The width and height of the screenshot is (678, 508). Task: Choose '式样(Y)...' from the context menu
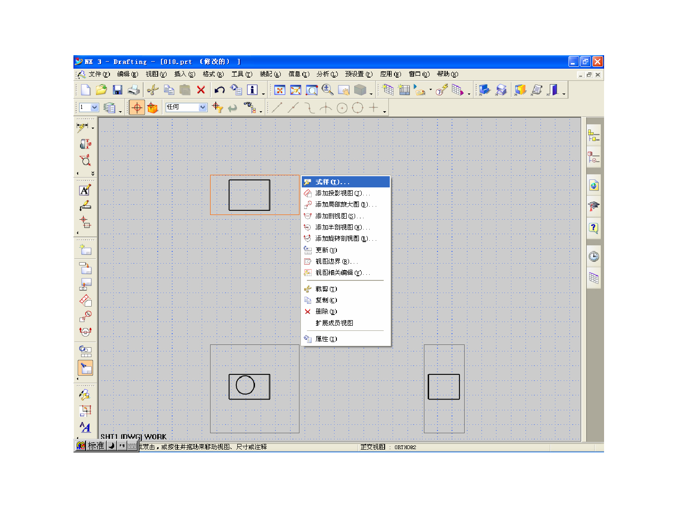[346, 182]
